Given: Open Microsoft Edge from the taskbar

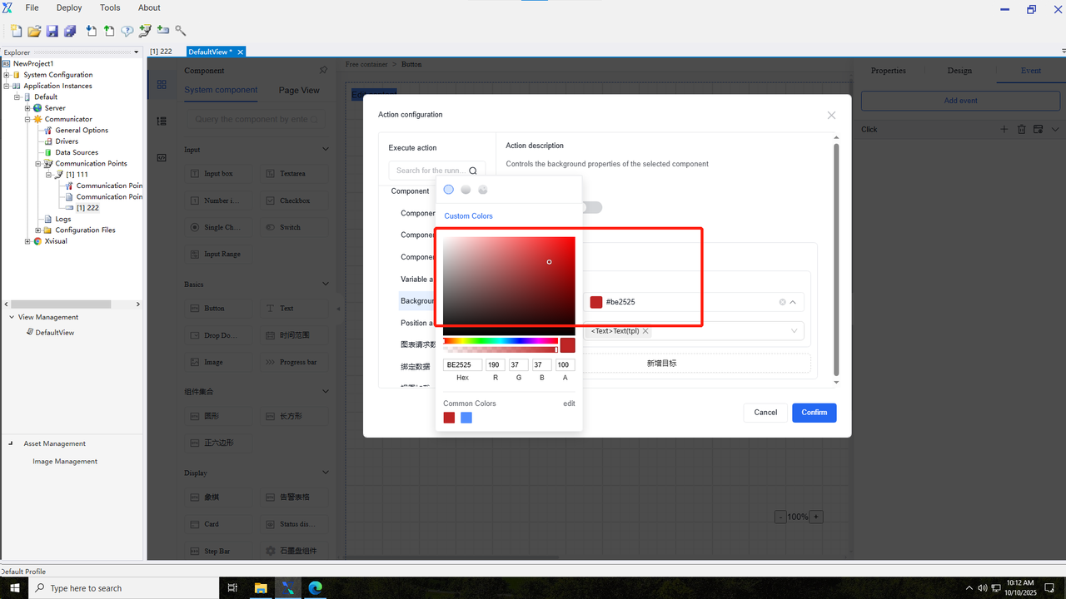Looking at the screenshot, I should pos(316,588).
